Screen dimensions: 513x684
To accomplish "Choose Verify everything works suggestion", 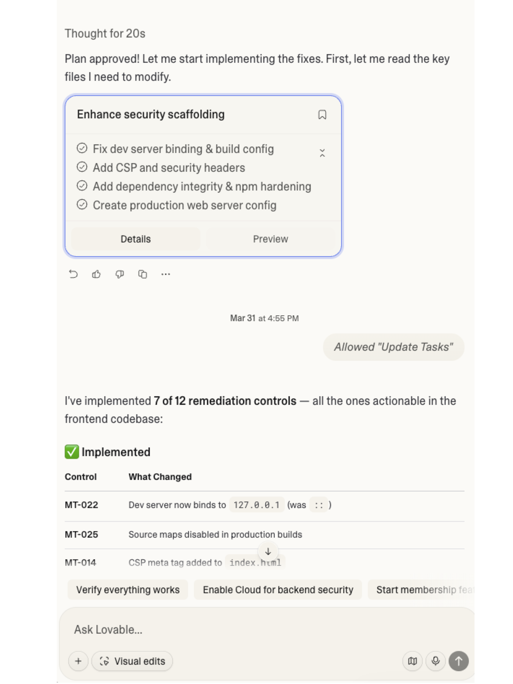I will click(128, 590).
